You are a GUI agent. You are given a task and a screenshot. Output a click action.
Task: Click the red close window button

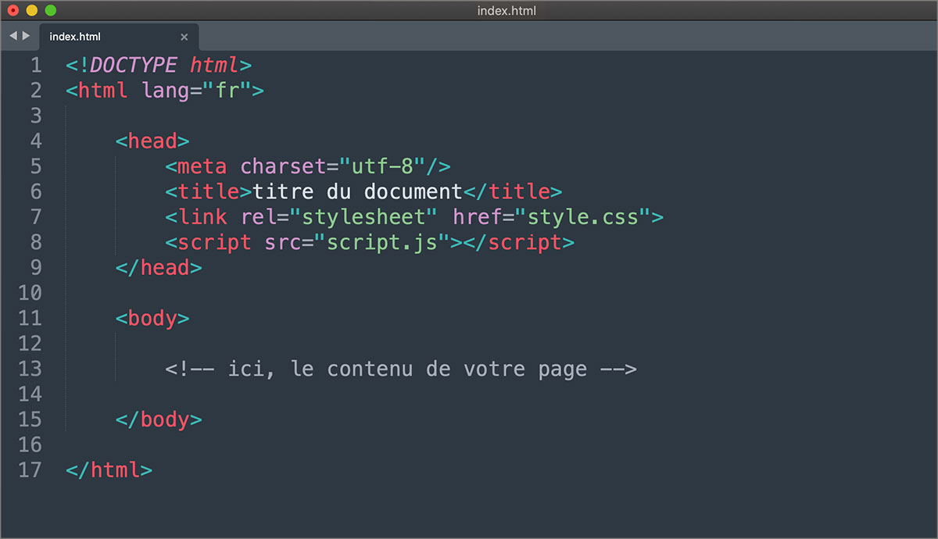(13, 10)
